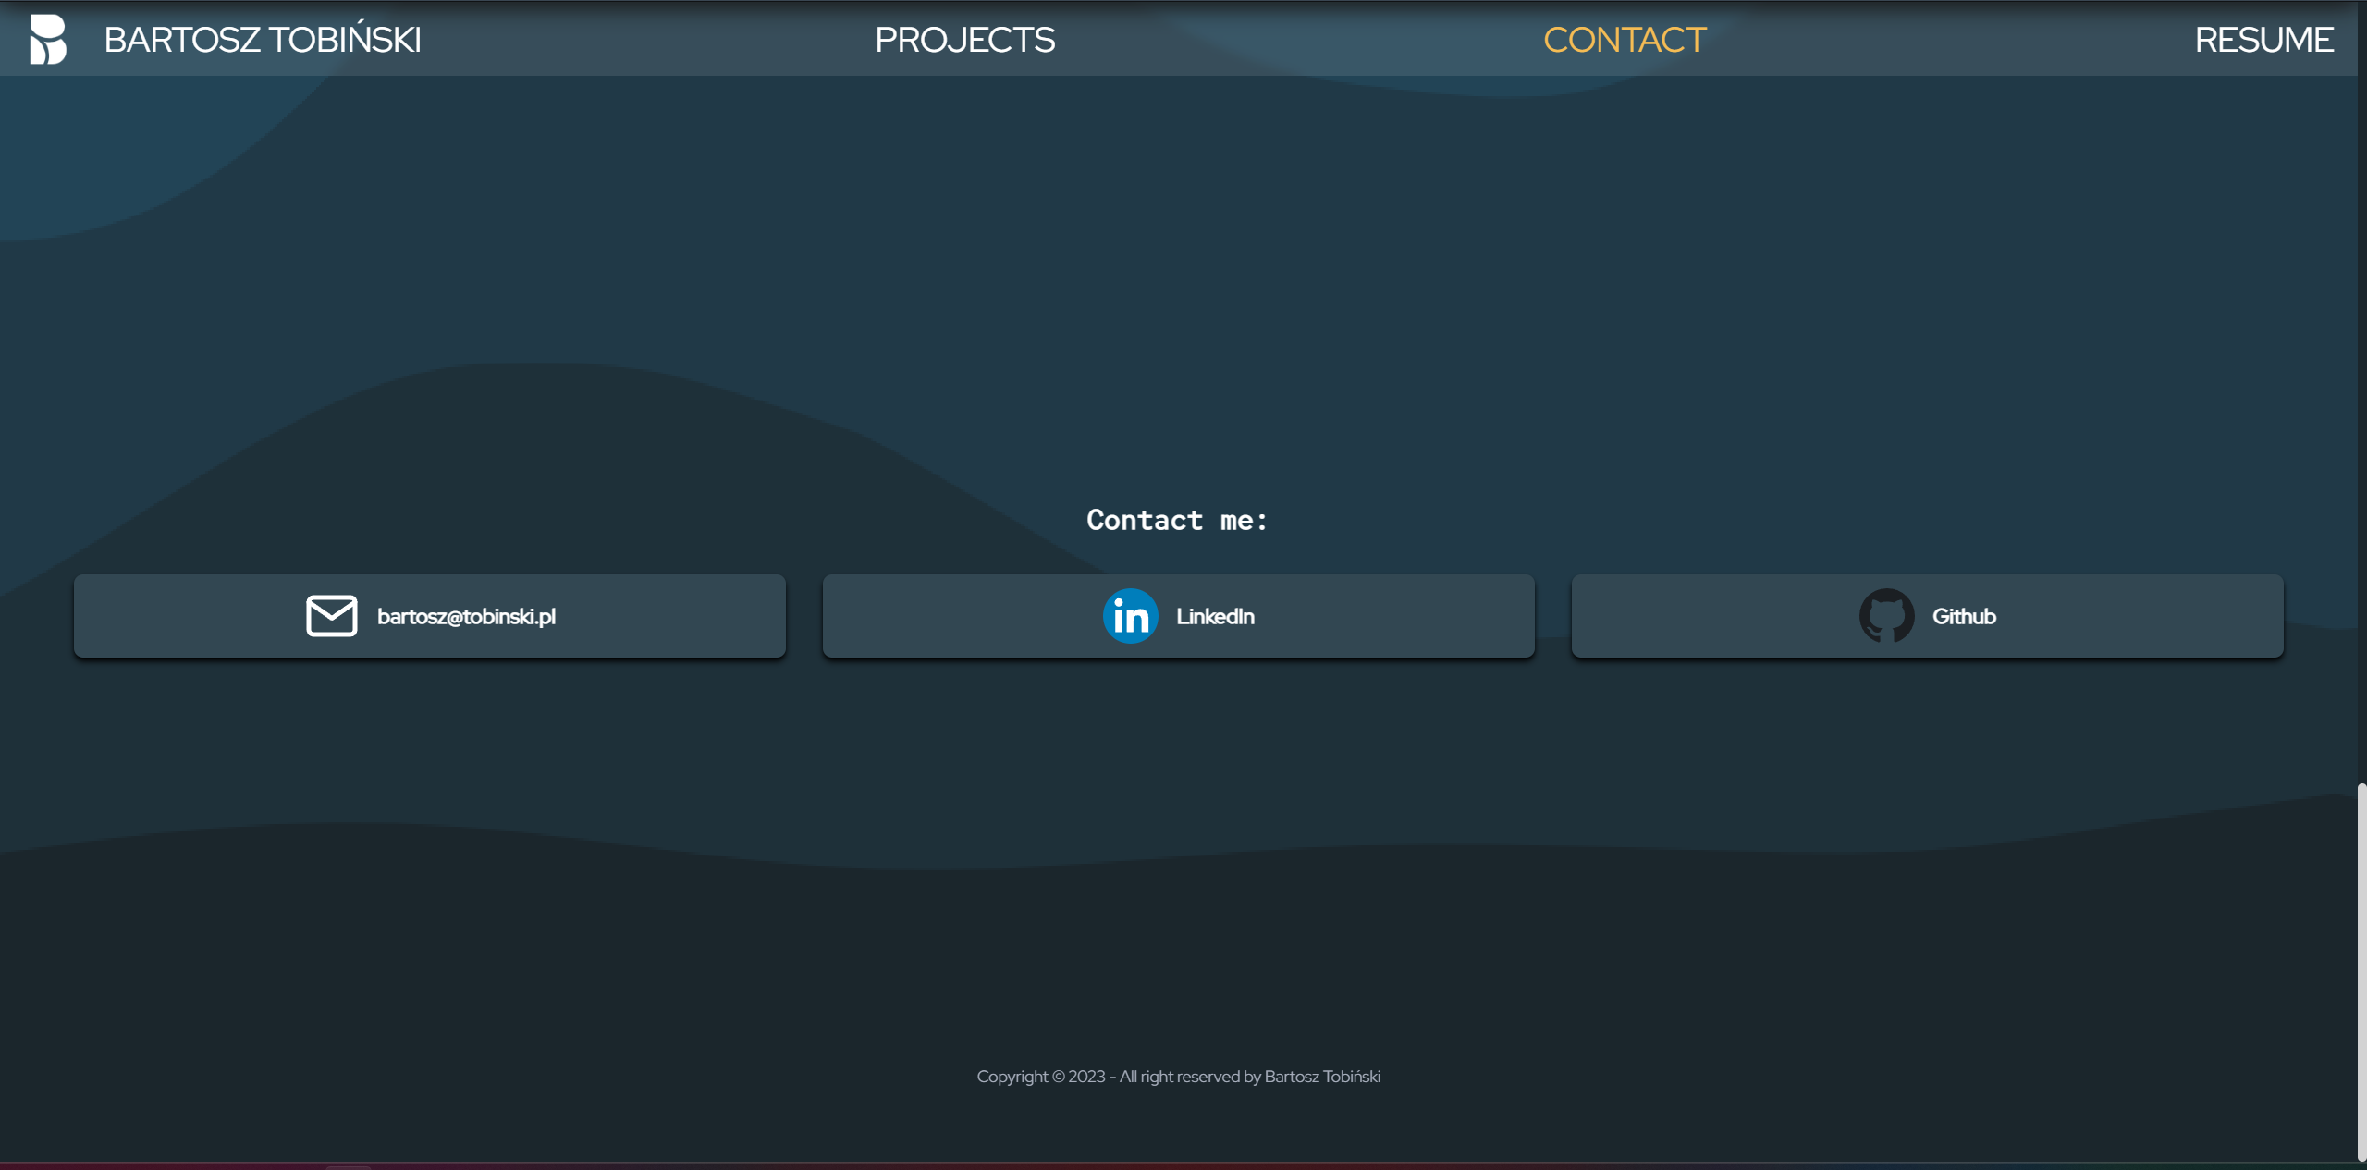Click the white B logo icon

coord(48,40)
